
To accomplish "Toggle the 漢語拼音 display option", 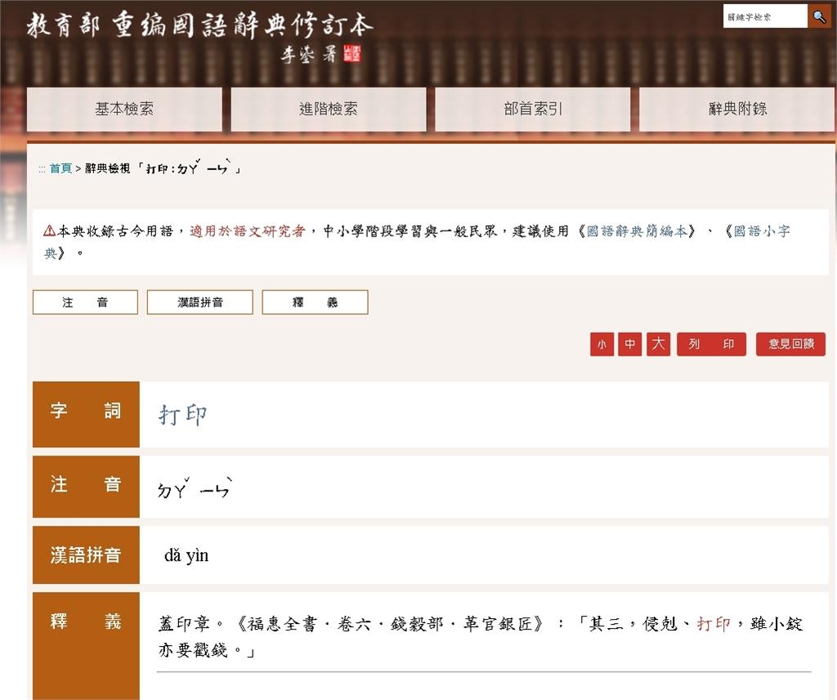I will pos(199,302).
